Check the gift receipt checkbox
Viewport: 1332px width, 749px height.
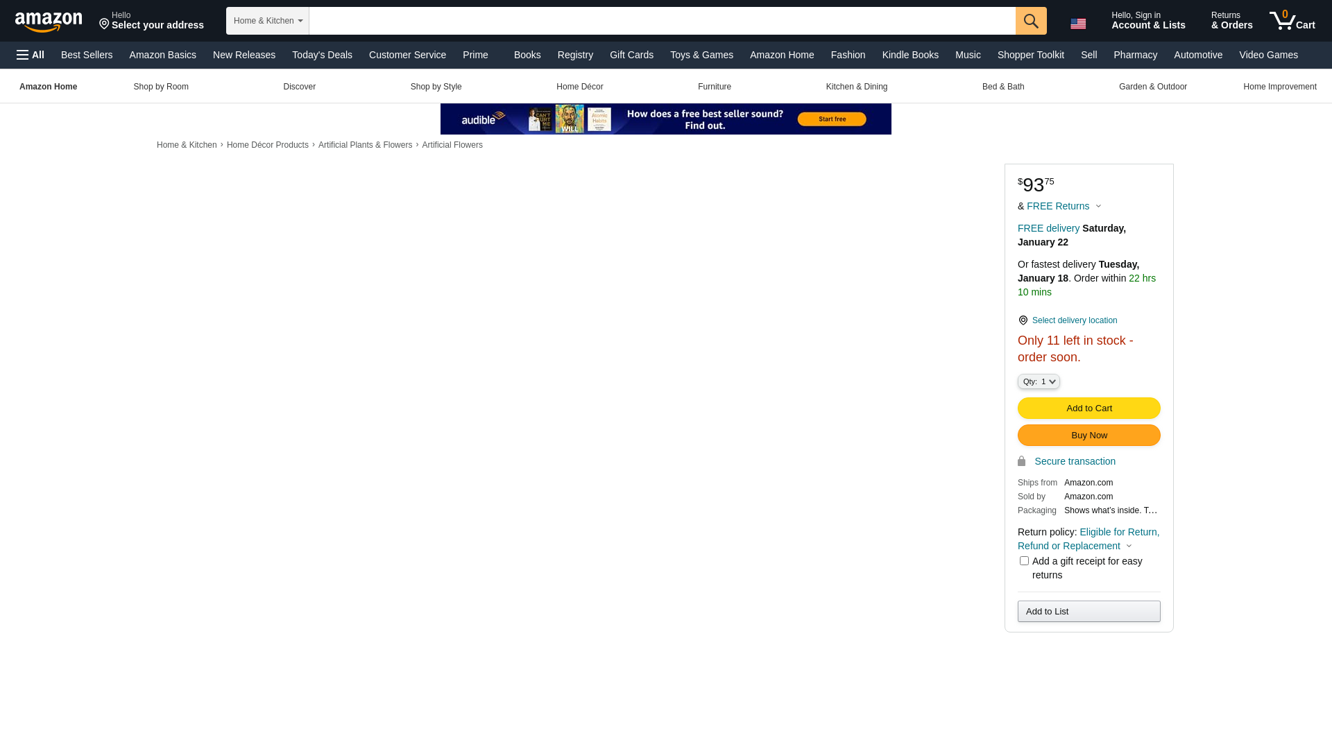click(x=1024, y=560)
